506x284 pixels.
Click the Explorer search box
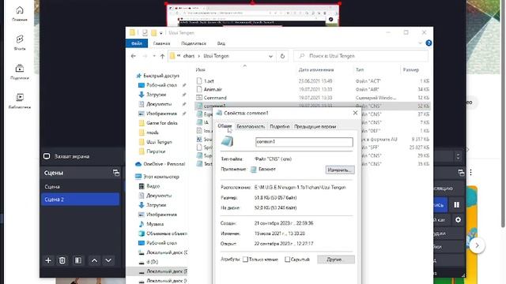click(x=361, y=56)
